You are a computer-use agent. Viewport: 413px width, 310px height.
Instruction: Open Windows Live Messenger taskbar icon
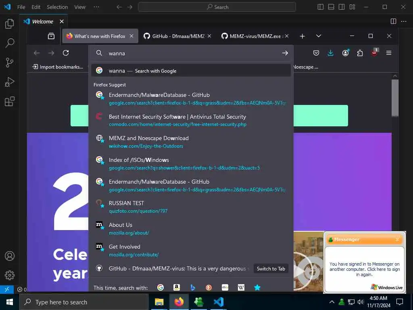point(198,302)
